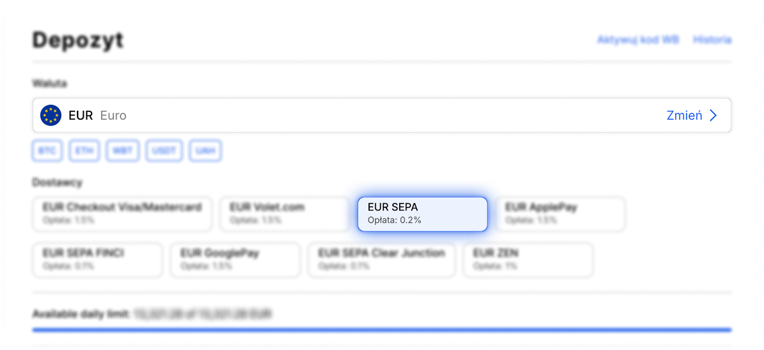The height and width of the screenshot is (350, 764).
Task: Go to the Historia page link
Action: click(712, 40)
